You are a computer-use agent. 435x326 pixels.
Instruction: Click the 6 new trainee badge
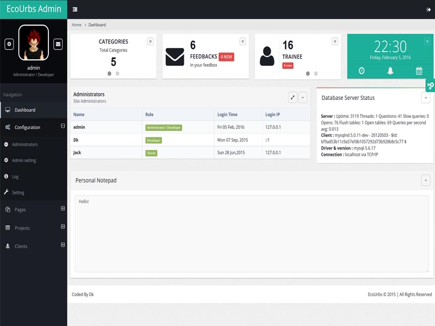288,66
